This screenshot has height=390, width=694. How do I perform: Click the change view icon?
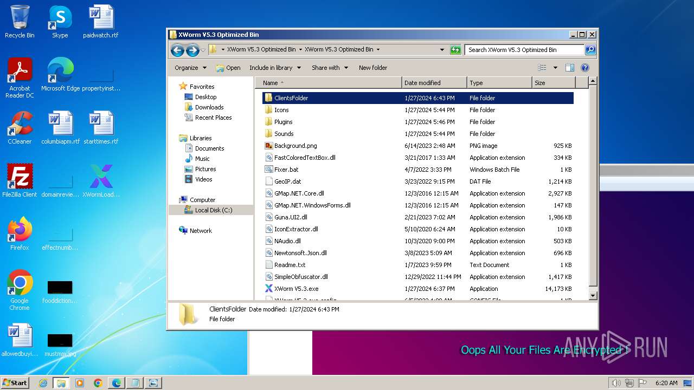coord(542,68)
